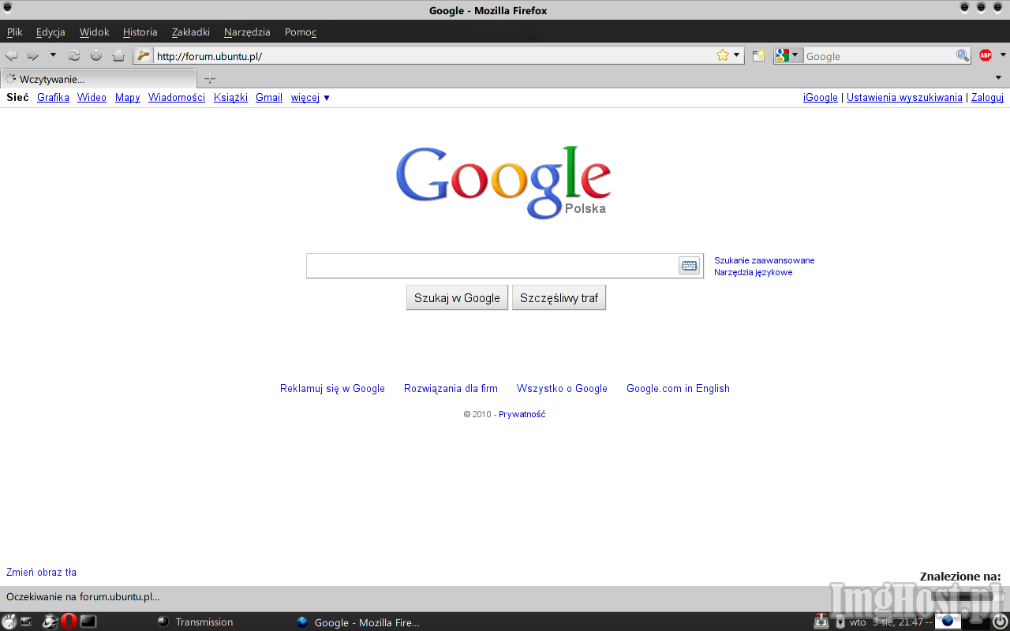Click the Szukaj w Google button

[457, 297]
